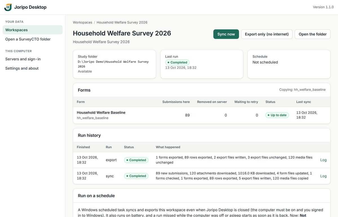Click the Completed badge in Last run card
Viewport: 338px width, 217px height.
[177, 62]
